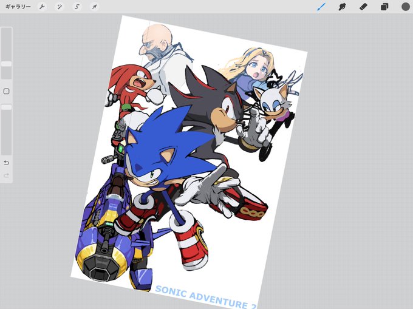The height and width of the screenshot is (309, 413).
Task: Open the Layers panel
Action: click(x=384, y=7)
